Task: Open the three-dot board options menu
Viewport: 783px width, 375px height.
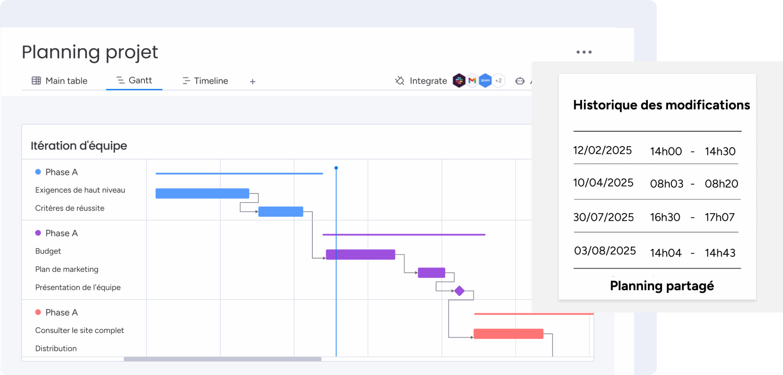Action: 584,52
